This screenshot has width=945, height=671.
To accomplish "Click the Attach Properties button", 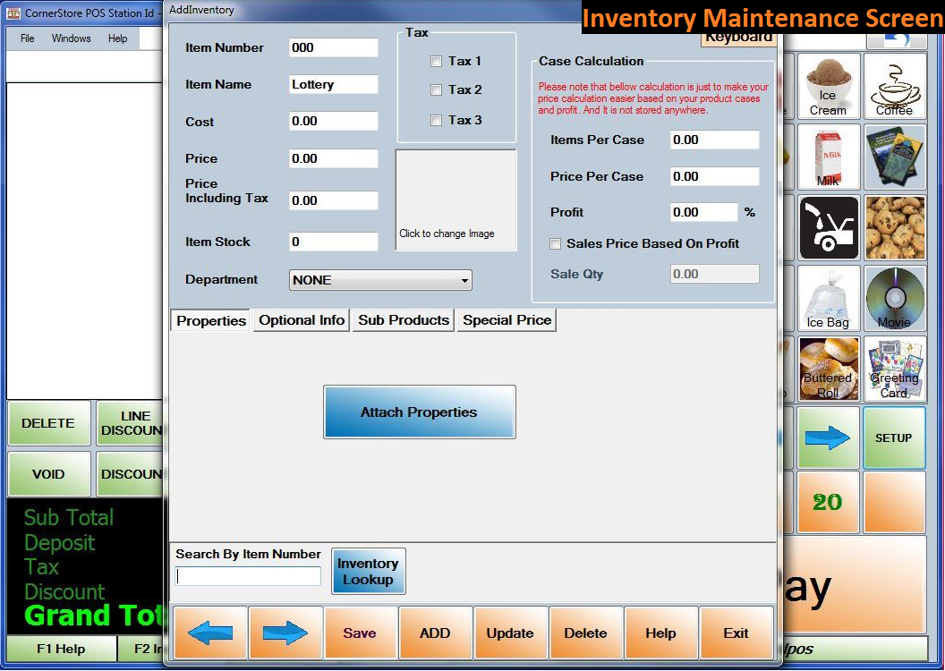I will [419, 412].
